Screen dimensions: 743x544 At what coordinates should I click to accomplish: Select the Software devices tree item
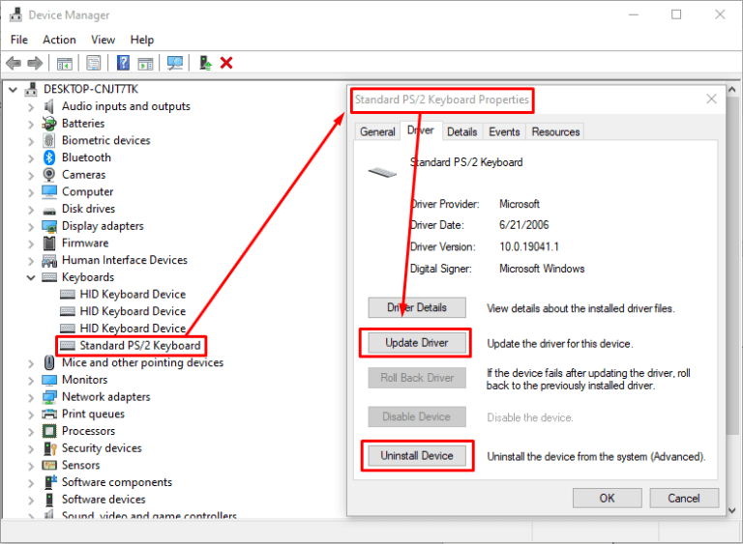[104, 500]
